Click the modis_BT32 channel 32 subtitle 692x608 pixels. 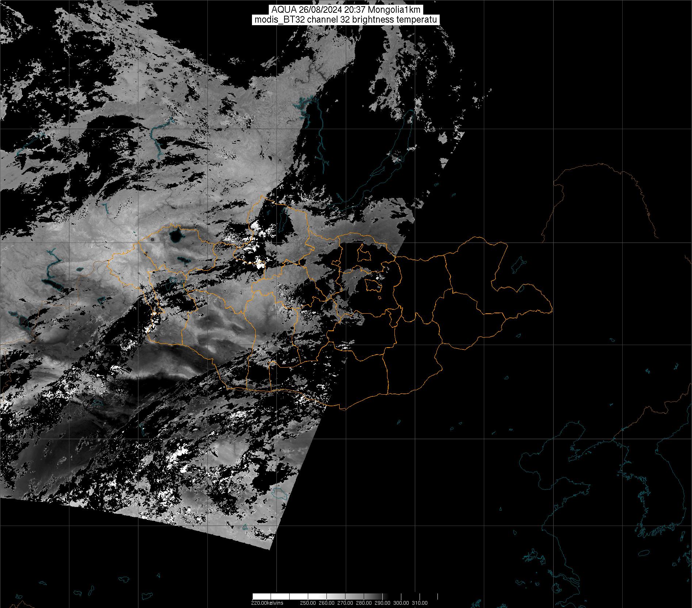pyautogui.click(x=345, y=20)
